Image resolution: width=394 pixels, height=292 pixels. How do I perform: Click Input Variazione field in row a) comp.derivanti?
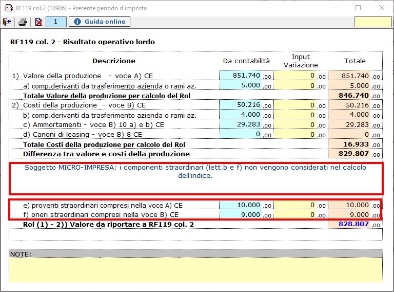click(x=295, y=85)
